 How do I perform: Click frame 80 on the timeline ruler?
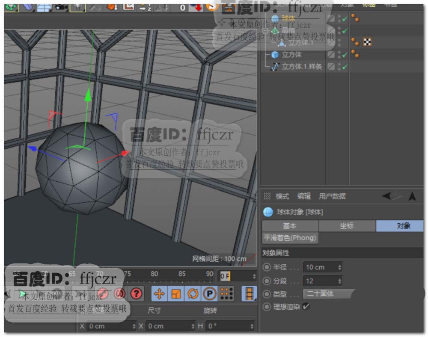coord(154,274)
